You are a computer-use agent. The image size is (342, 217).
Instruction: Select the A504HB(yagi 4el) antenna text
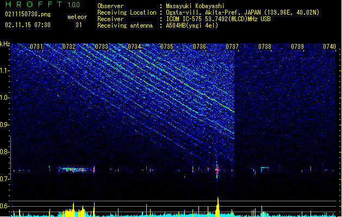[x=192, y=25]
